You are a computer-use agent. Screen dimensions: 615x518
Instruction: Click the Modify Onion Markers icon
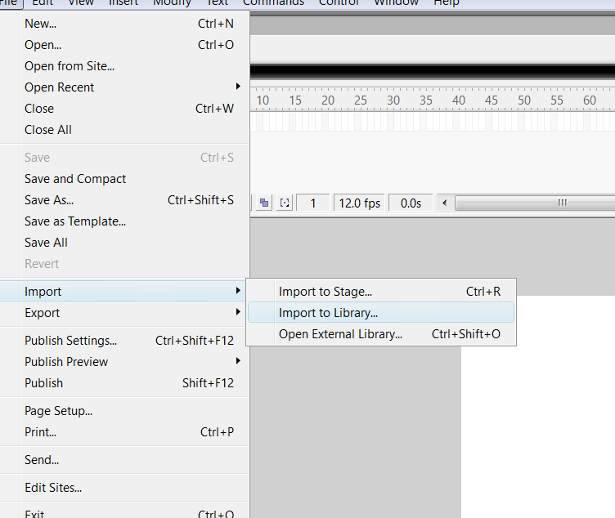tap(285, 203)
